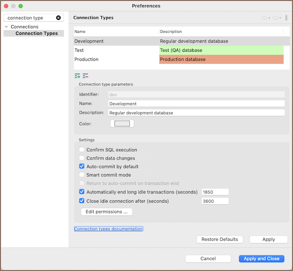The height and width of the screenshot is (271, 293).
Task: Open the three-dot view menu
Action: (286, 18)
